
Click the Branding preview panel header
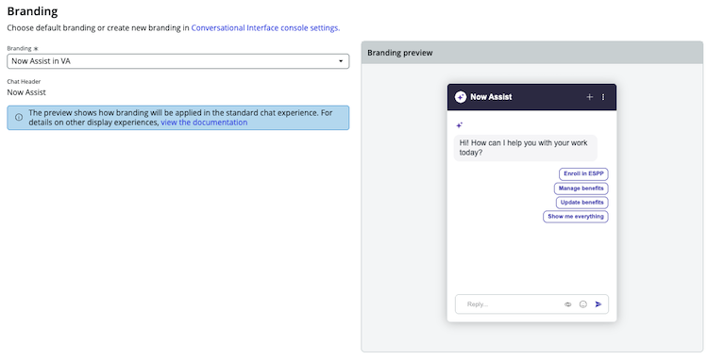click(531, 53)
